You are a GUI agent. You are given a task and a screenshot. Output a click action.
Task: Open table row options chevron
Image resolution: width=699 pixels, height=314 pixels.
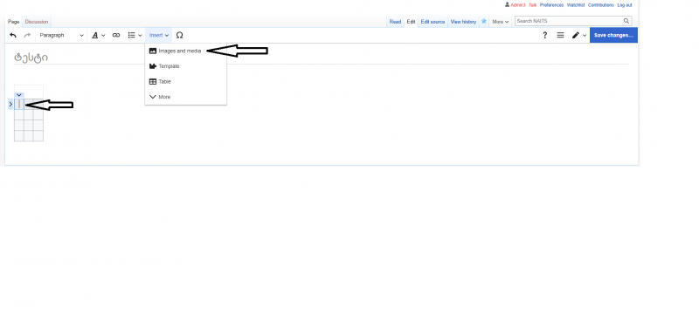tap(11, 105)
